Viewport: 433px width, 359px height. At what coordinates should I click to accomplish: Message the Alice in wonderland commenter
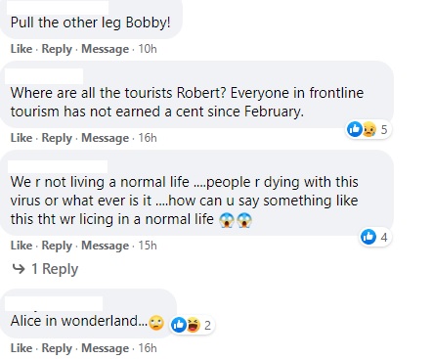[105, 348]
